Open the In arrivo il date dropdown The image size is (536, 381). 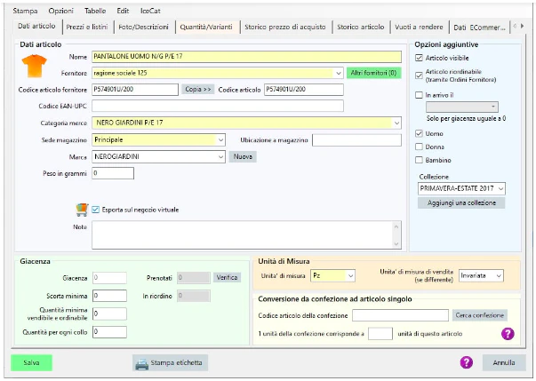click(x=493, y=107)
